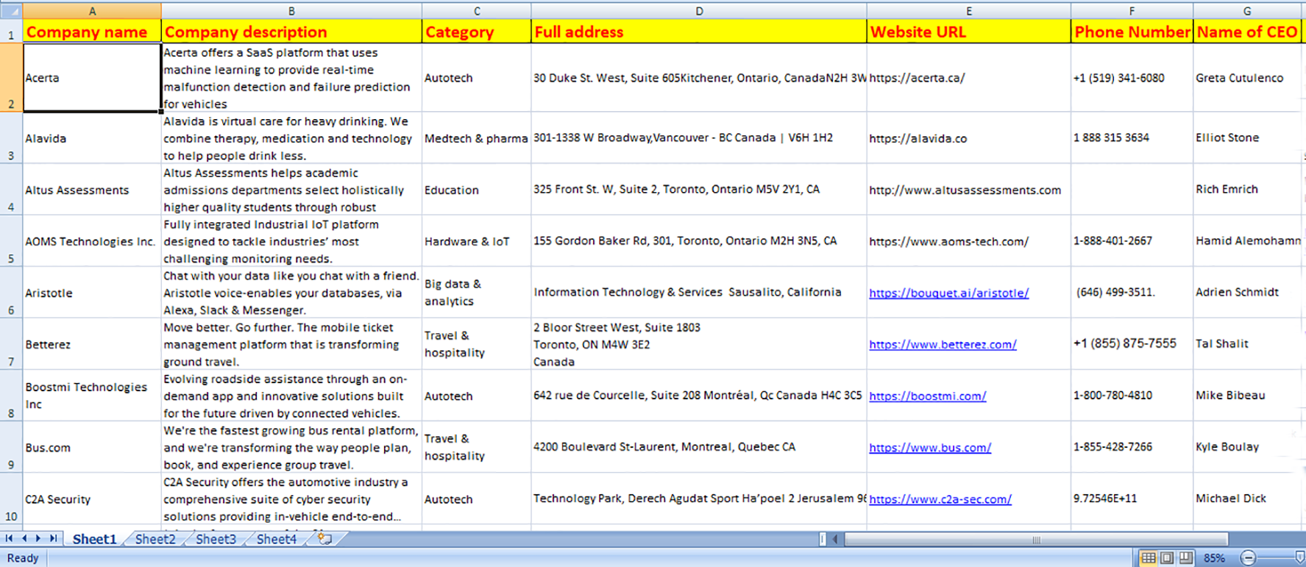
Task: Switch to Page Layout view icon
Action: [1167, 558]
